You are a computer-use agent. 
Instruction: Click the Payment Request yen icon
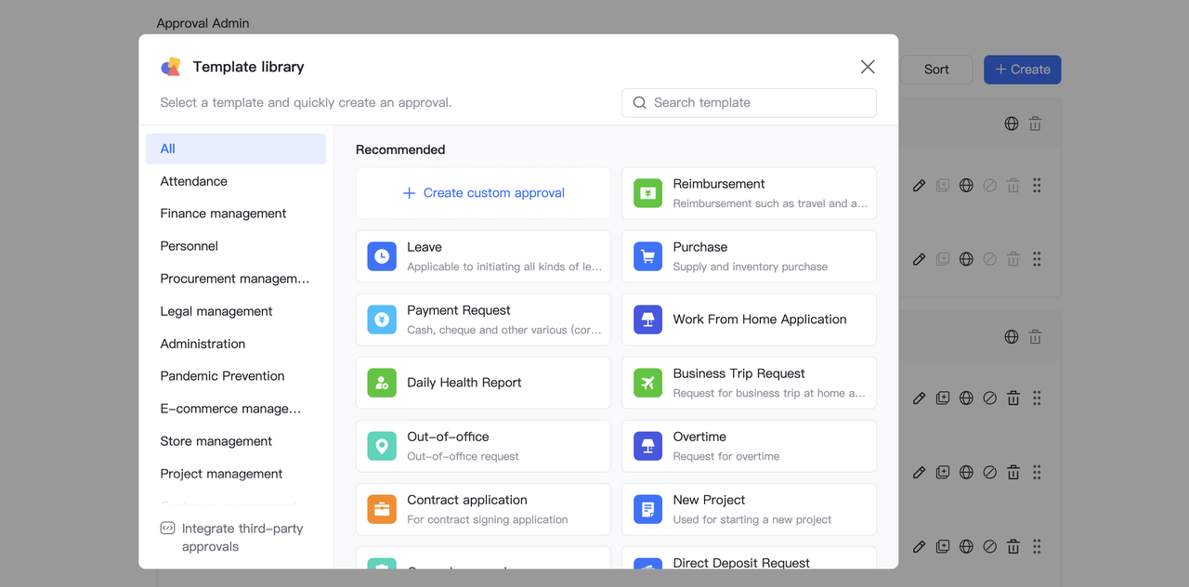pos(382,320)
